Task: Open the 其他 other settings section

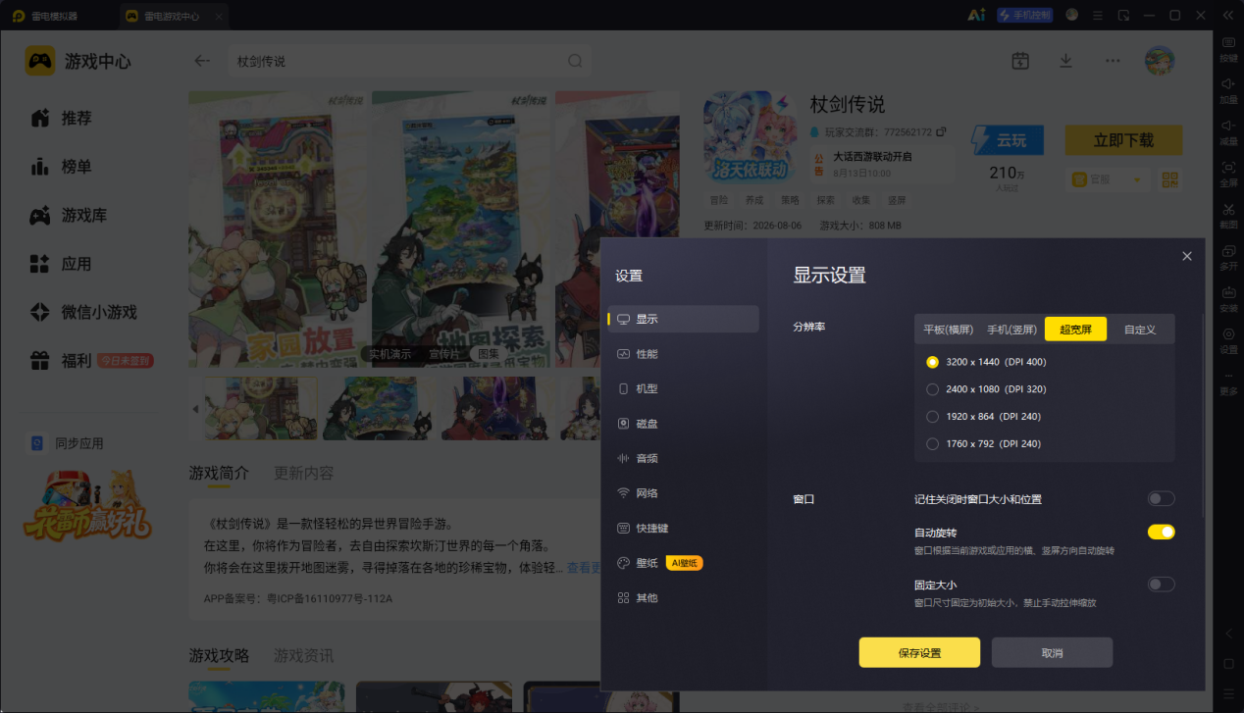Action: point(683,597)
